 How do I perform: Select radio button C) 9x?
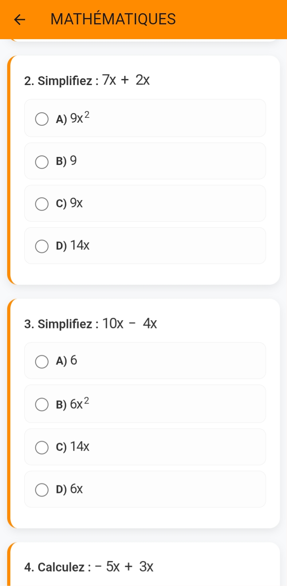(41, 204)
